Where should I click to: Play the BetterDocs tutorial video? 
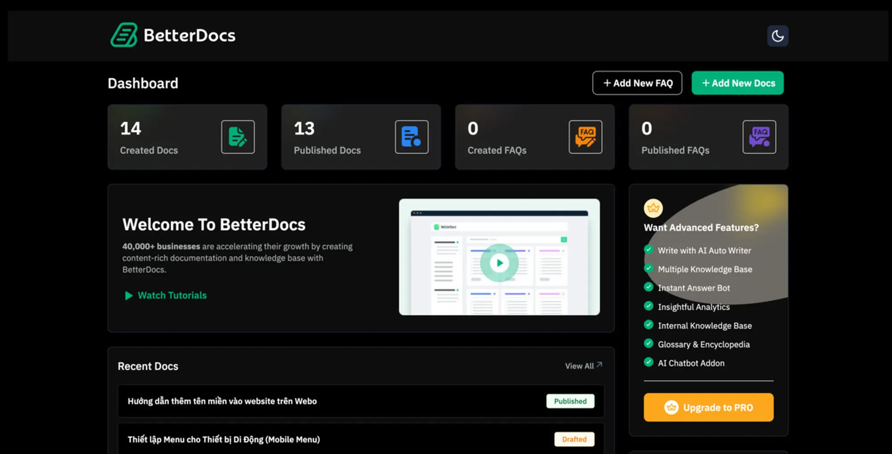coord(499,263)
